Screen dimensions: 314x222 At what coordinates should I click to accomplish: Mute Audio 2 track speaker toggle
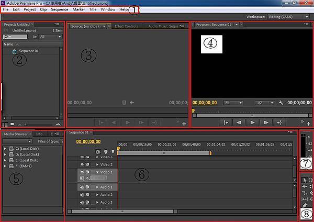82,195
